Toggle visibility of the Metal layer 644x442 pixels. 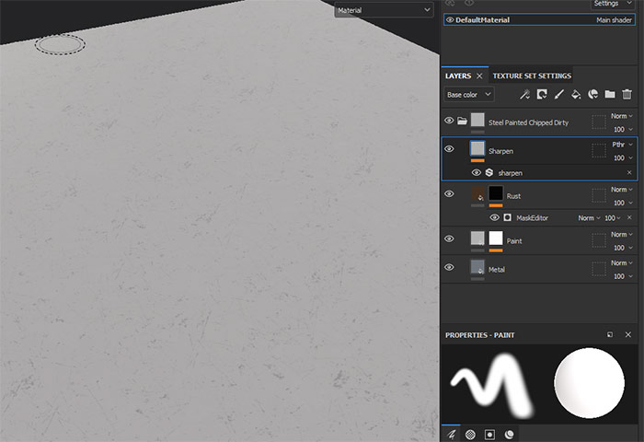pos(449,268)
